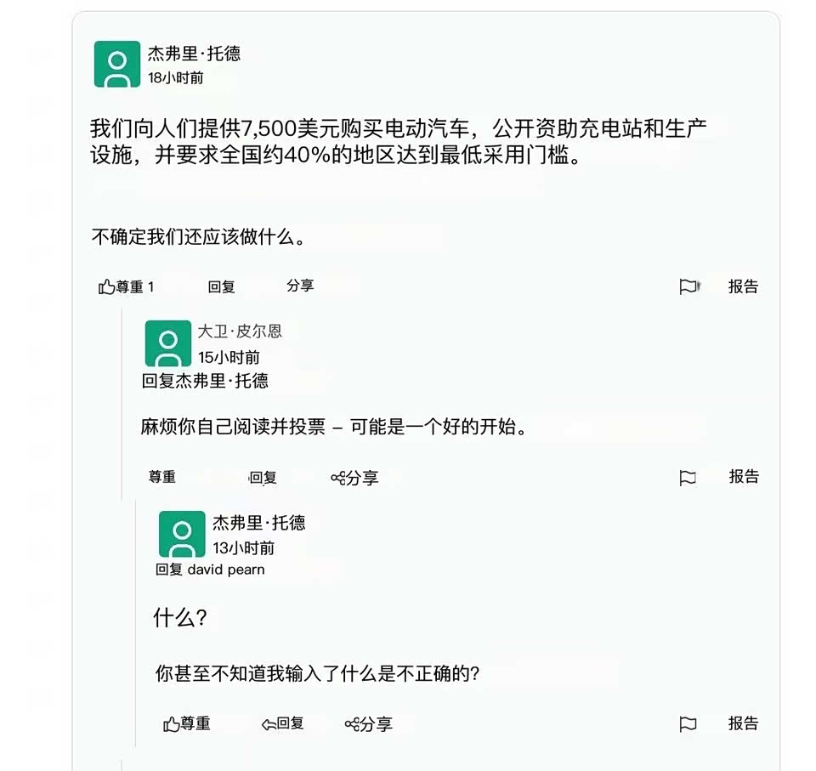Click the flag icon on 大卫·皮尔恩's reply

point(688,478)
